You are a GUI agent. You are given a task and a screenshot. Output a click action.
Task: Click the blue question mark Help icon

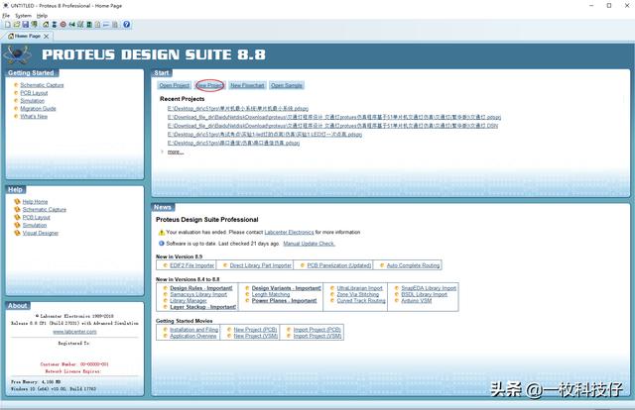click(x=127, y=25)
